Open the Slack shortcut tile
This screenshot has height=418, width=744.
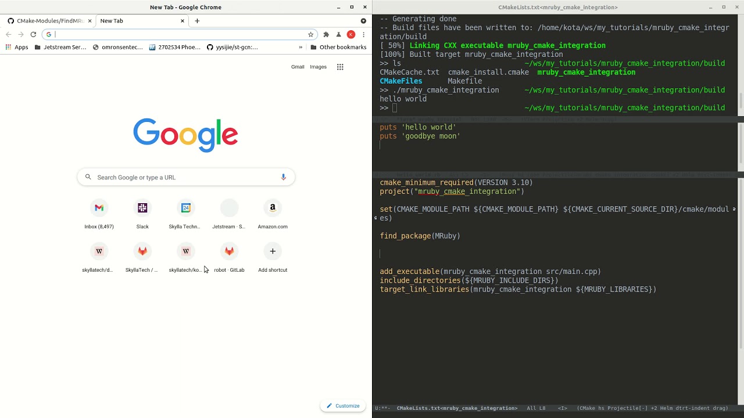click(x=142, y=214)
